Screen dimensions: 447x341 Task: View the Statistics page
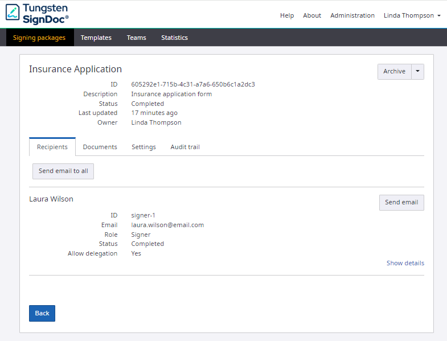pyautogui.click(x=174, y=38)
